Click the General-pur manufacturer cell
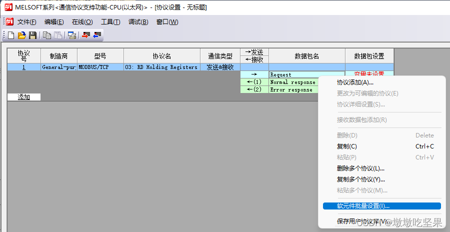Image resolution: width=450 pixels, height=232 pixels. coord(59,67)
